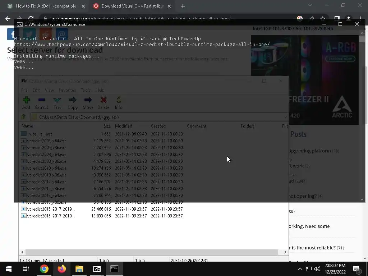Click the Copy arrow icon in 7-Zip
This screenshot has height=276, width=368.
tap(73, 102)
